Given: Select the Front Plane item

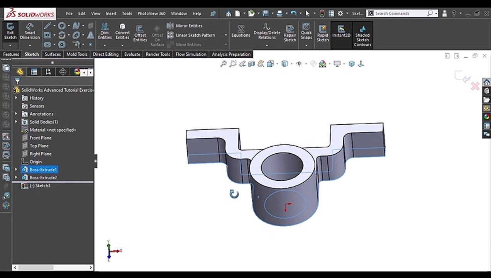Looking at the screenshot, I should click(x=41, y=138).
